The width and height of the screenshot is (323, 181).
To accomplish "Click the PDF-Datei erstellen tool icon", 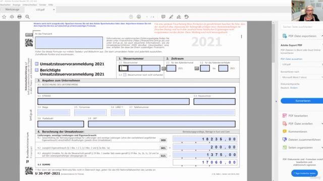I will (285, 124).
